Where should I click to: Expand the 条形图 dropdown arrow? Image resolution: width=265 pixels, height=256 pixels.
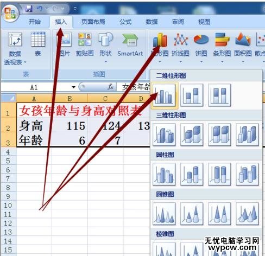(222, 62)
